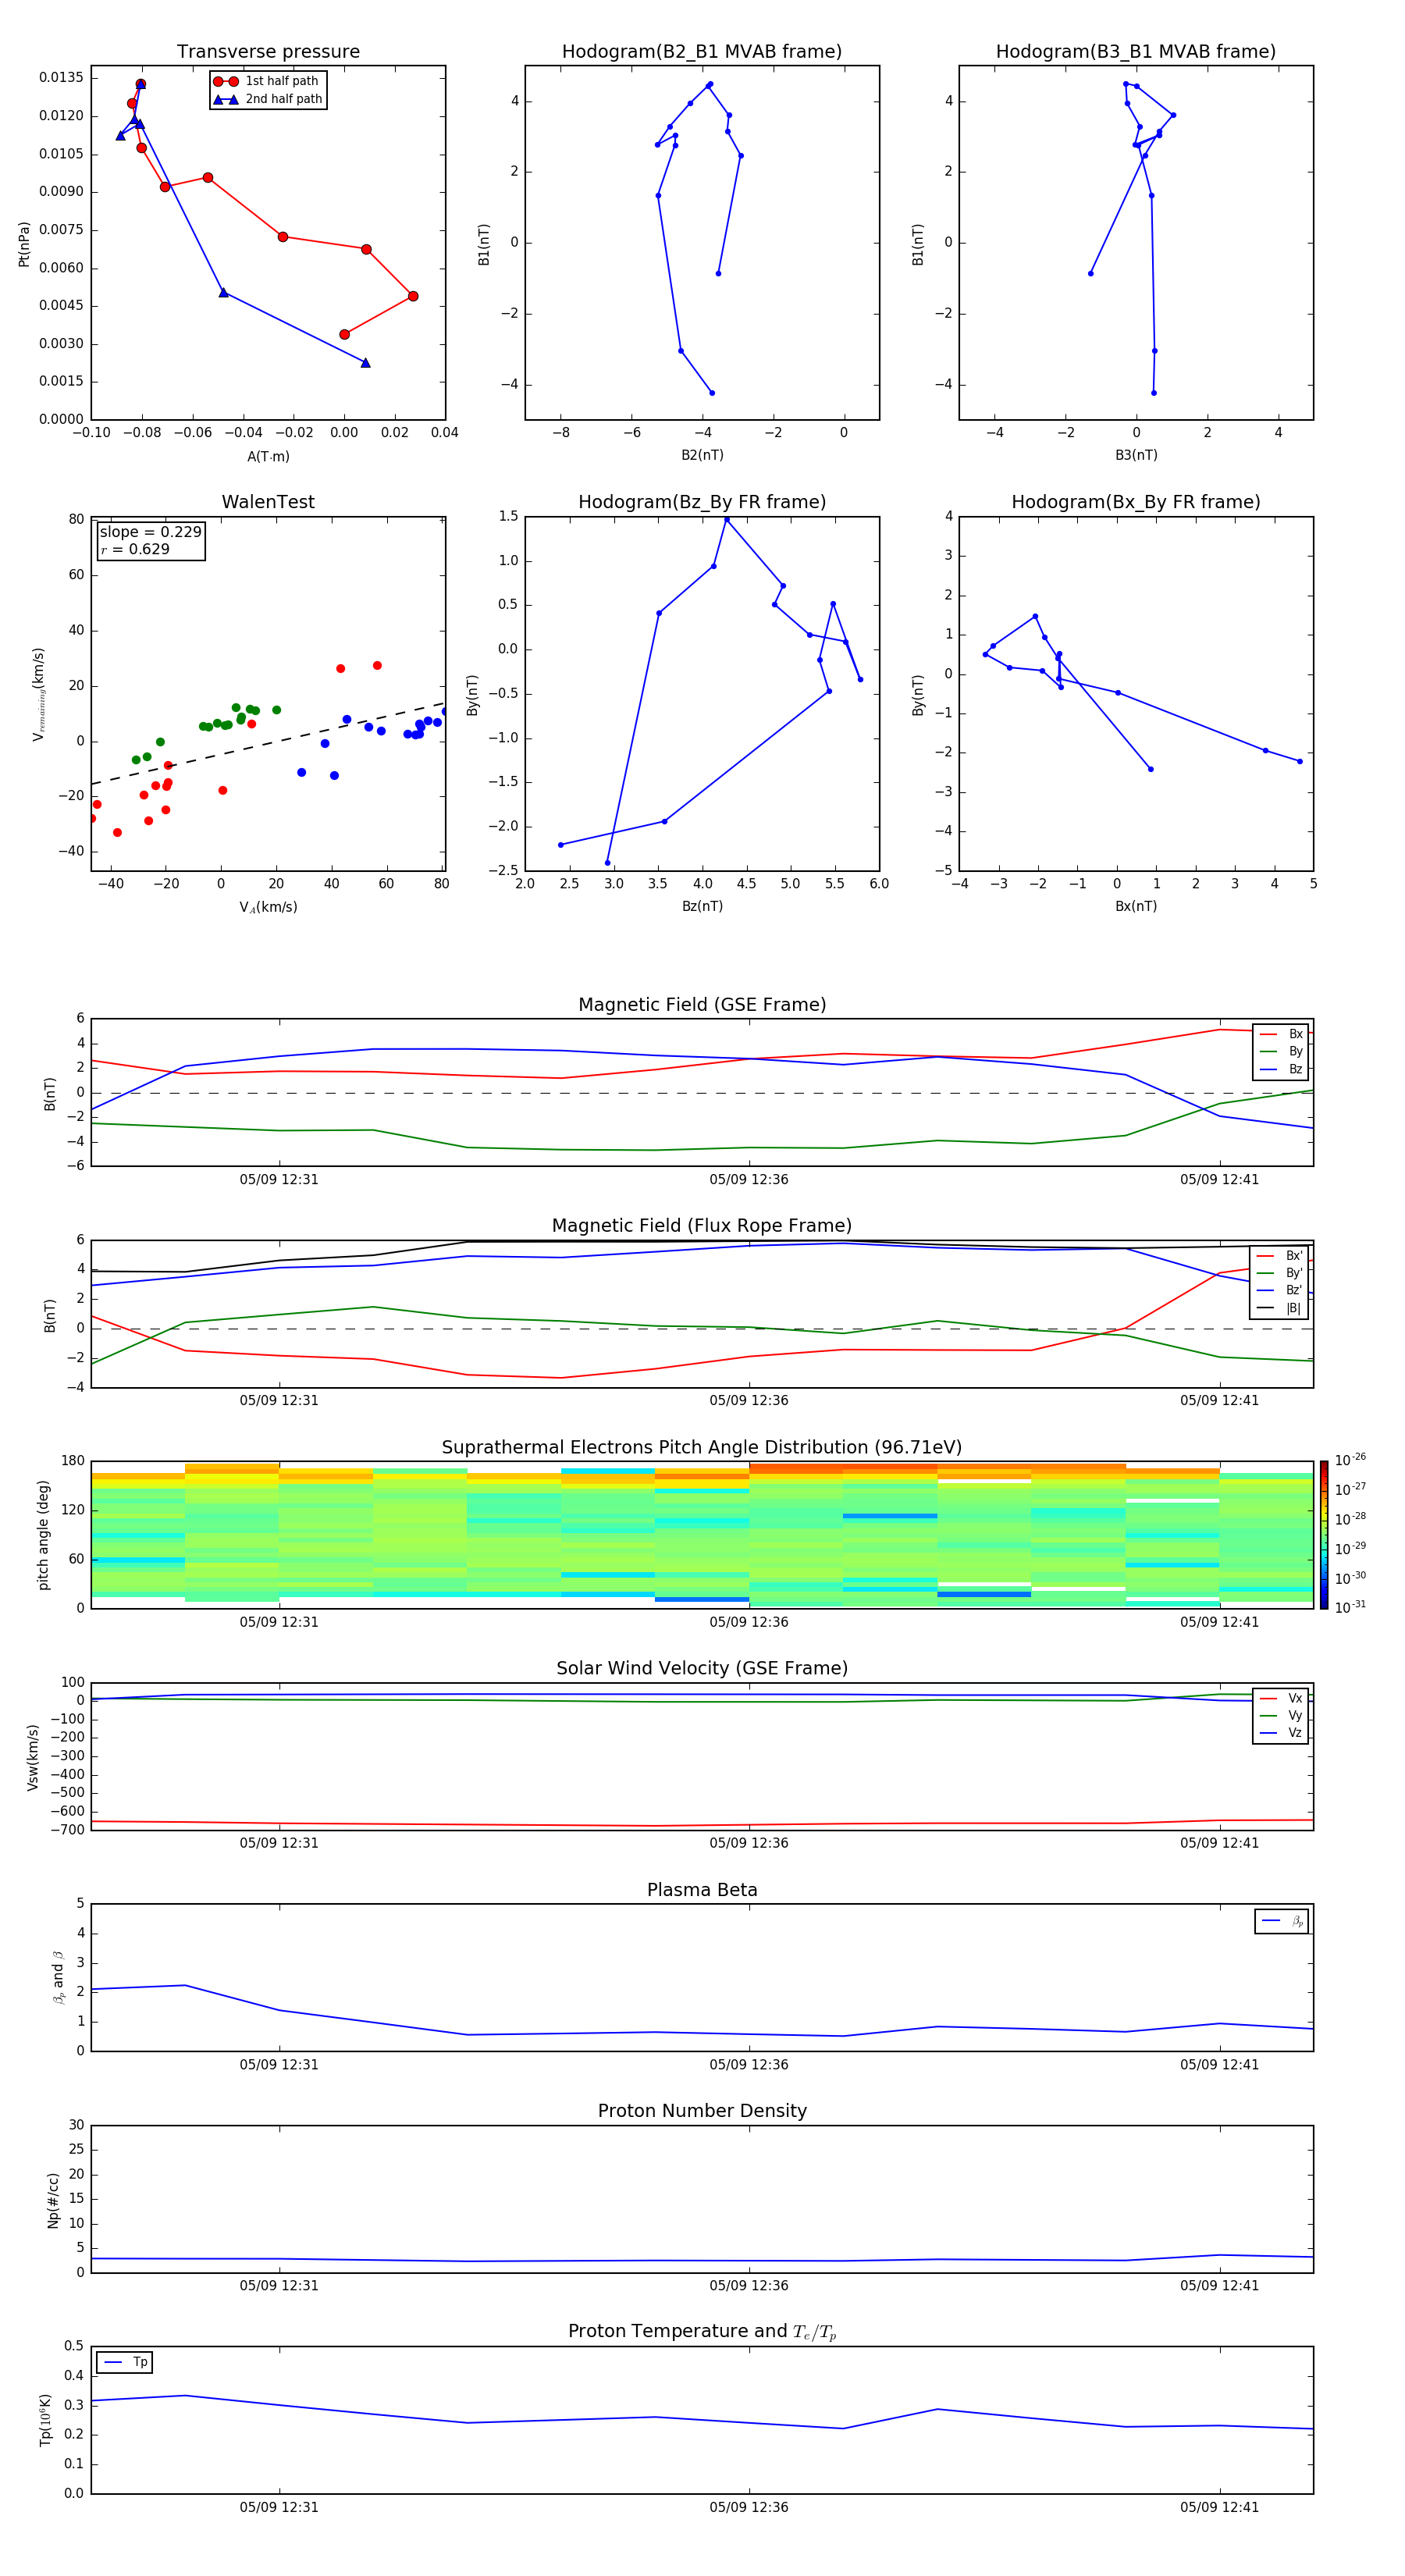The height and width of the screenshot is (2576, 1405).
Task: Select the 10^-31 colorbar tick label
Action: (1350, 1607)
